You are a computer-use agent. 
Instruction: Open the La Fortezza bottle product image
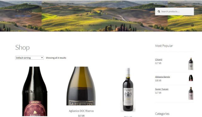(x=81, y=86)
